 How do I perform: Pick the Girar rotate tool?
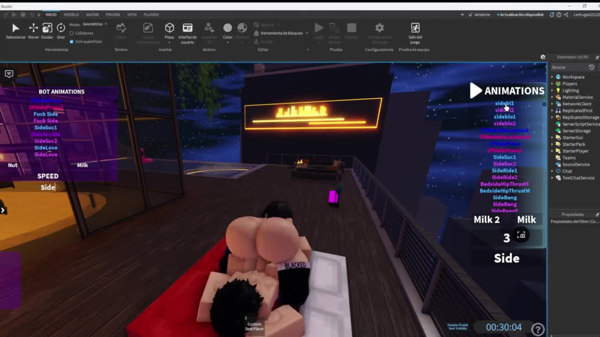tap(61, 31)
